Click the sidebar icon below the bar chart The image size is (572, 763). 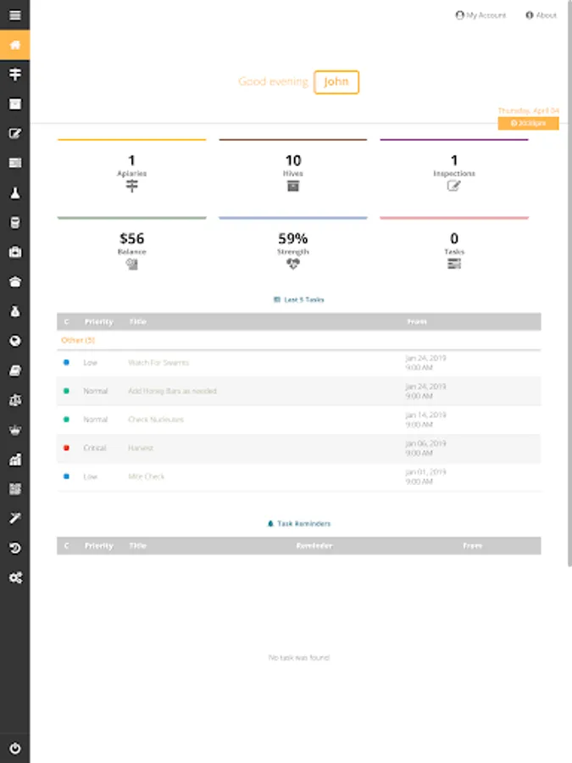15,489
